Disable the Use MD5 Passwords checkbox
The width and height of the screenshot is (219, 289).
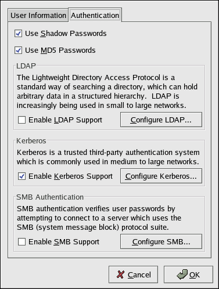coord(19,50)
